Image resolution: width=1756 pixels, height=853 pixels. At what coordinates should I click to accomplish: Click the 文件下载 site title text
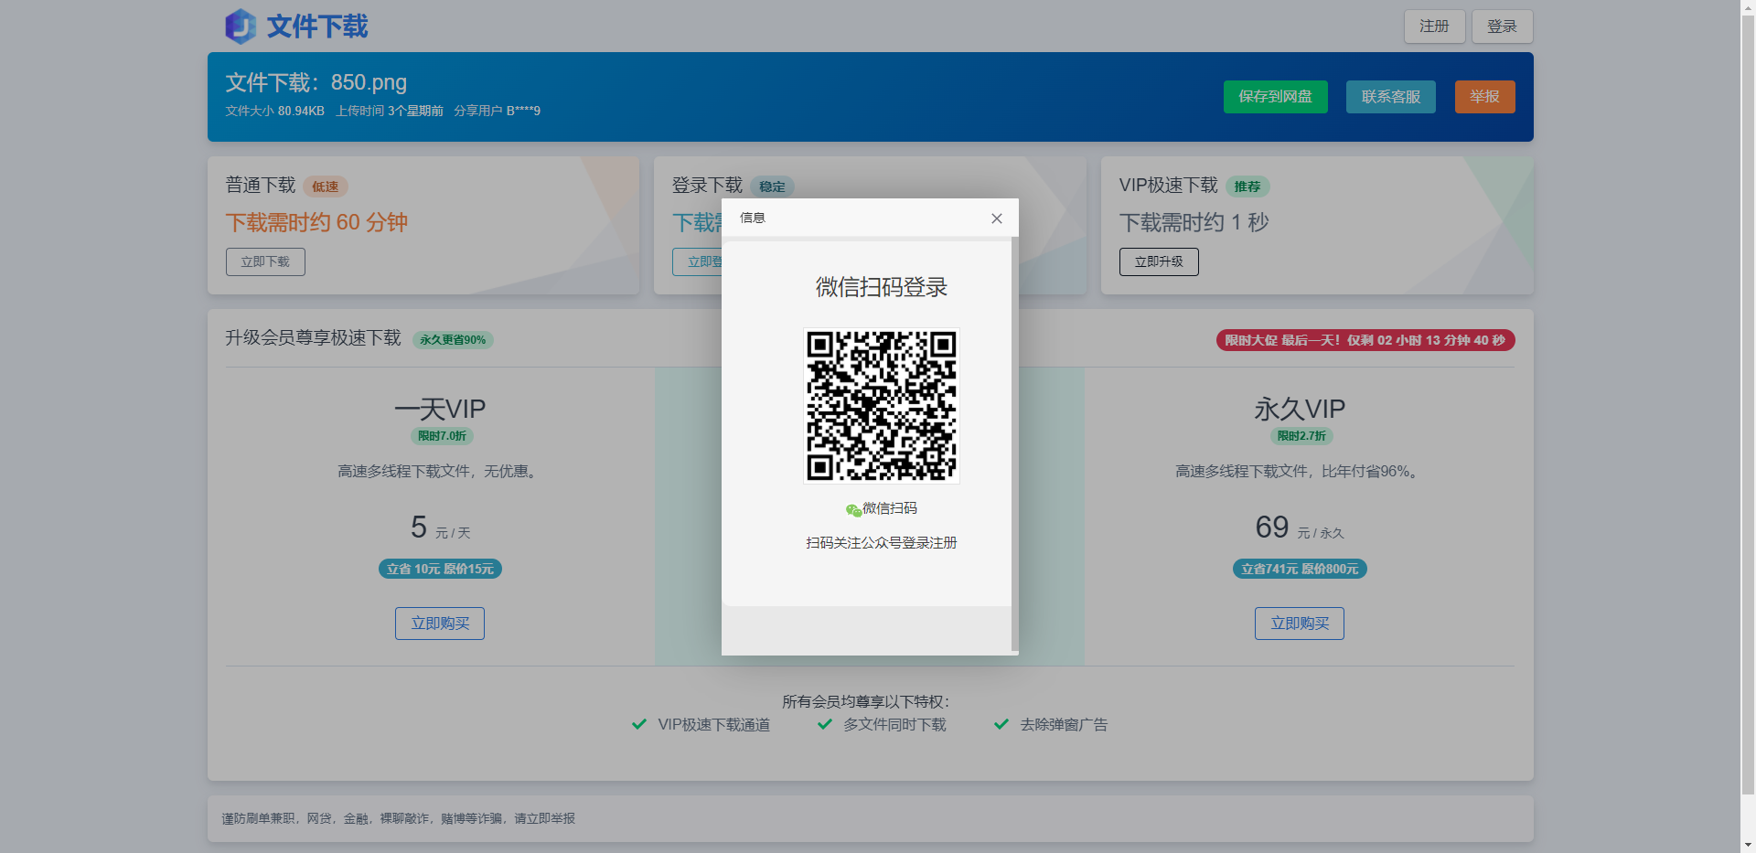tap(317, 27)
